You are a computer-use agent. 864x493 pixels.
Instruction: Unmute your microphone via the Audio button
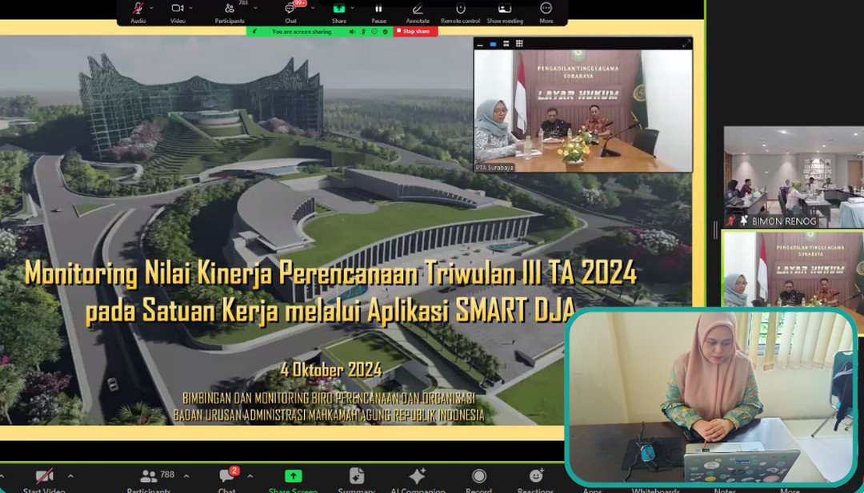point(138,10)
